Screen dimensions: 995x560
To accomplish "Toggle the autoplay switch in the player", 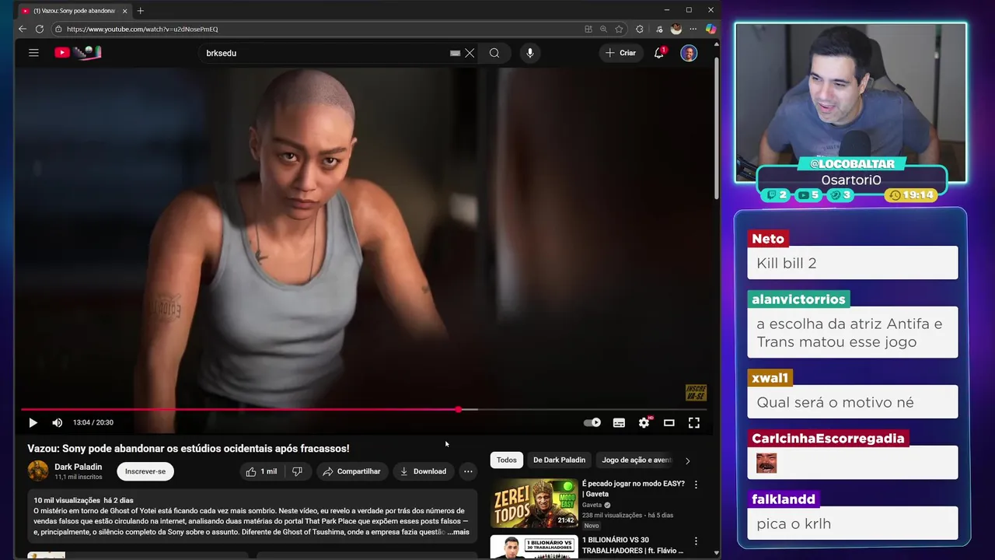I will click(592, 422).
